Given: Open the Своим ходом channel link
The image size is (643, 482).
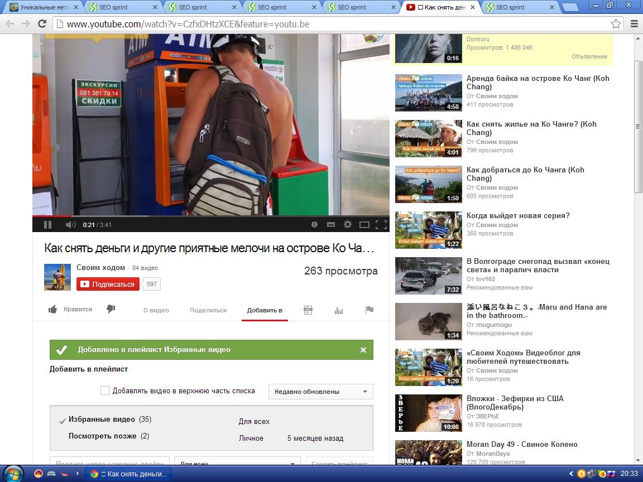Looking at the screenshot, I should 100,267.
